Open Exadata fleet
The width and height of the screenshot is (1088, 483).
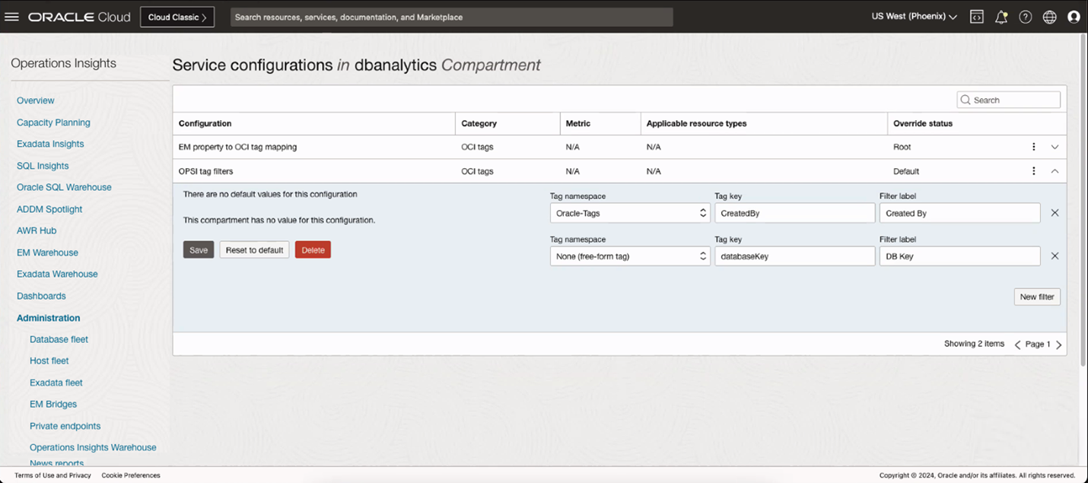point(56,383)
